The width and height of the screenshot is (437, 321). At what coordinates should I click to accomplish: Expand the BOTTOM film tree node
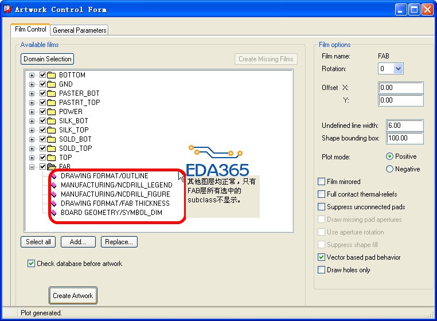pos(32,75)
